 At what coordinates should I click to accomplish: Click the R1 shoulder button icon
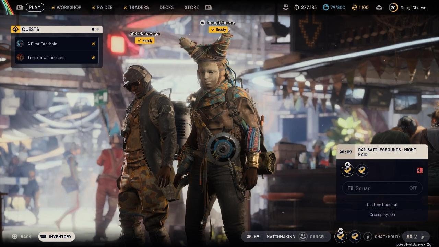pyautogui.click(x=208, y=7)
